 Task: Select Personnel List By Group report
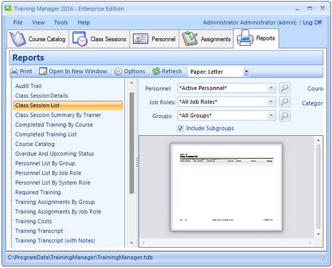tap(45, 163)
